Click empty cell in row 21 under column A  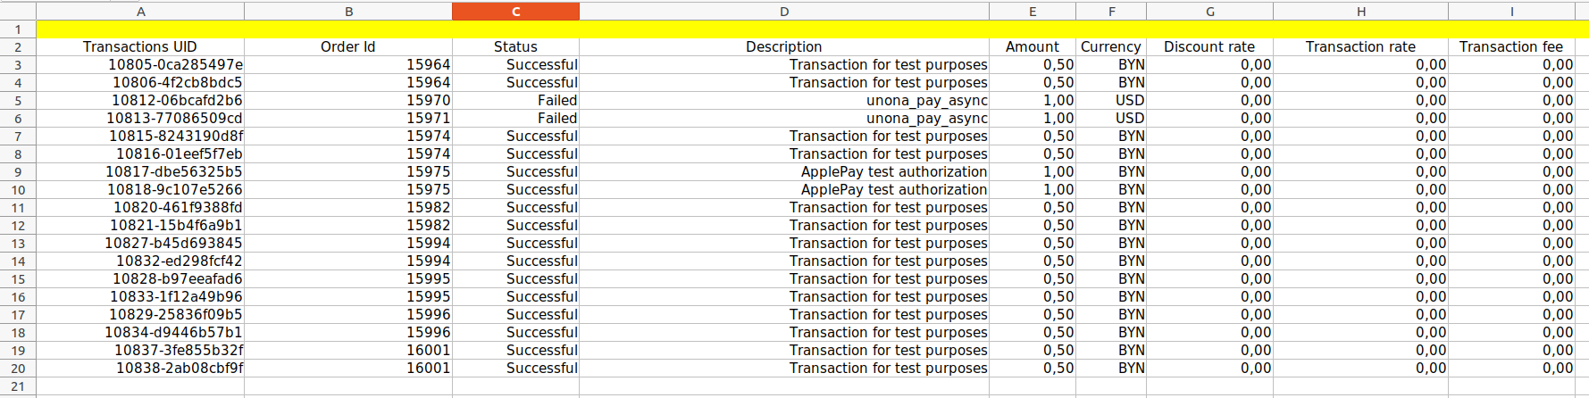[140, 386]
